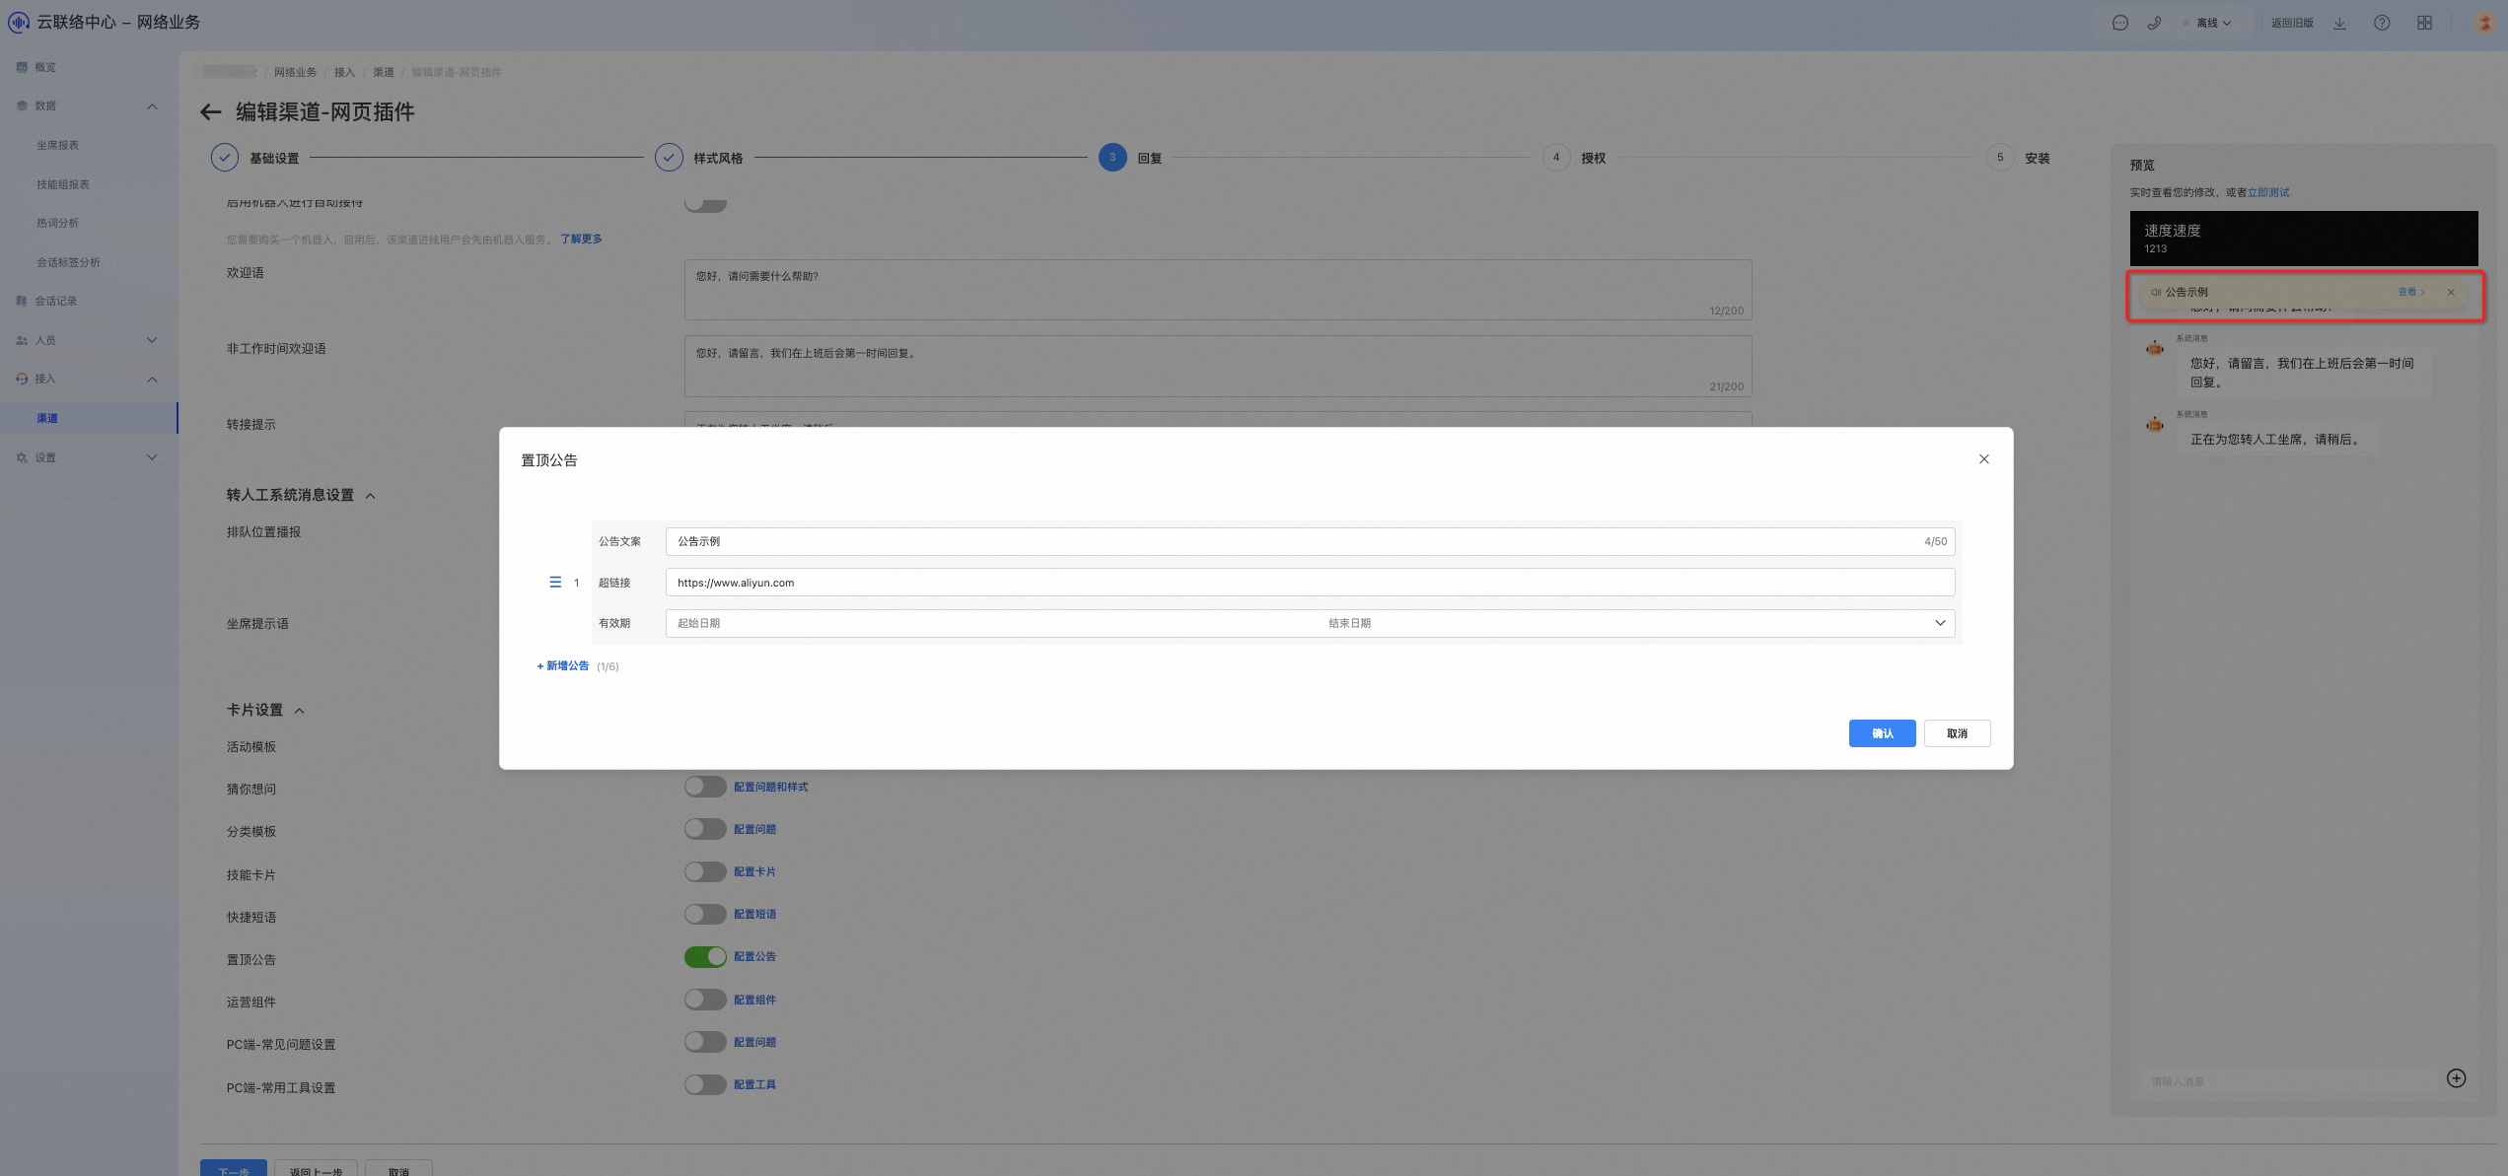Click 查看 on the 公告示例 banner
The image size is (2508, 1176).
[2410, 293]
